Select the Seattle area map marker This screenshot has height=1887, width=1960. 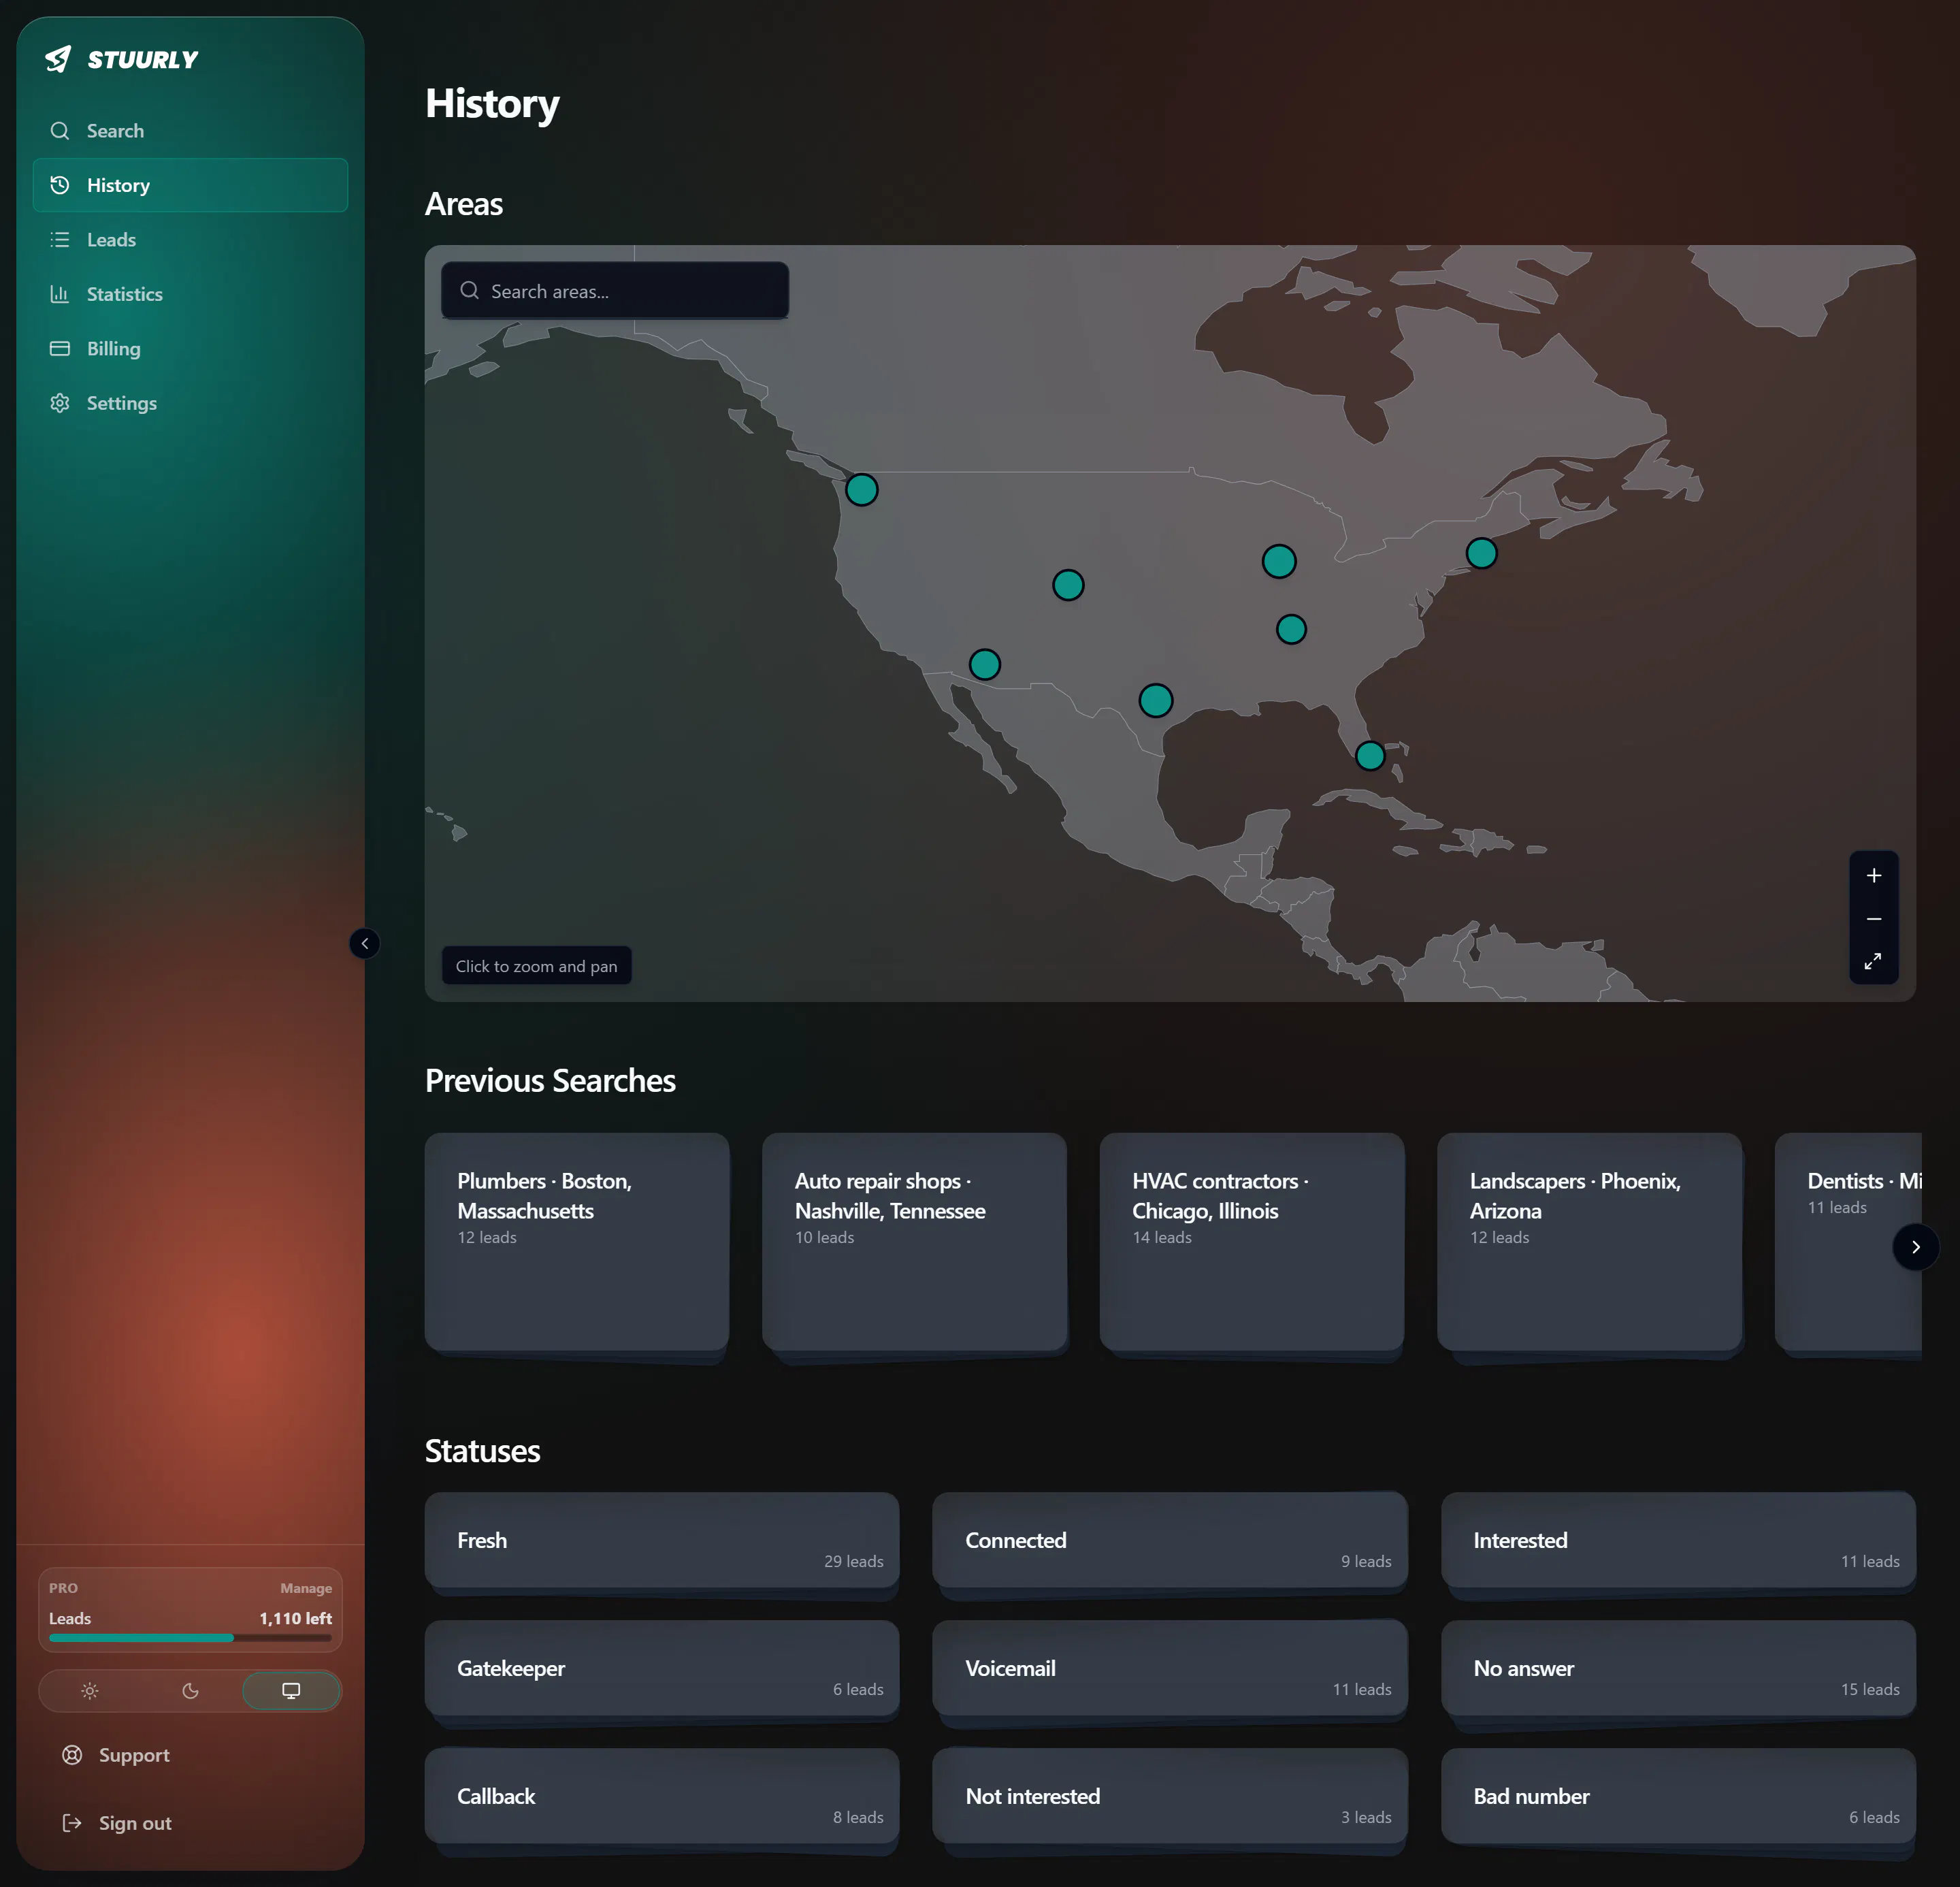pyautogui.click(x=862, y=490)
